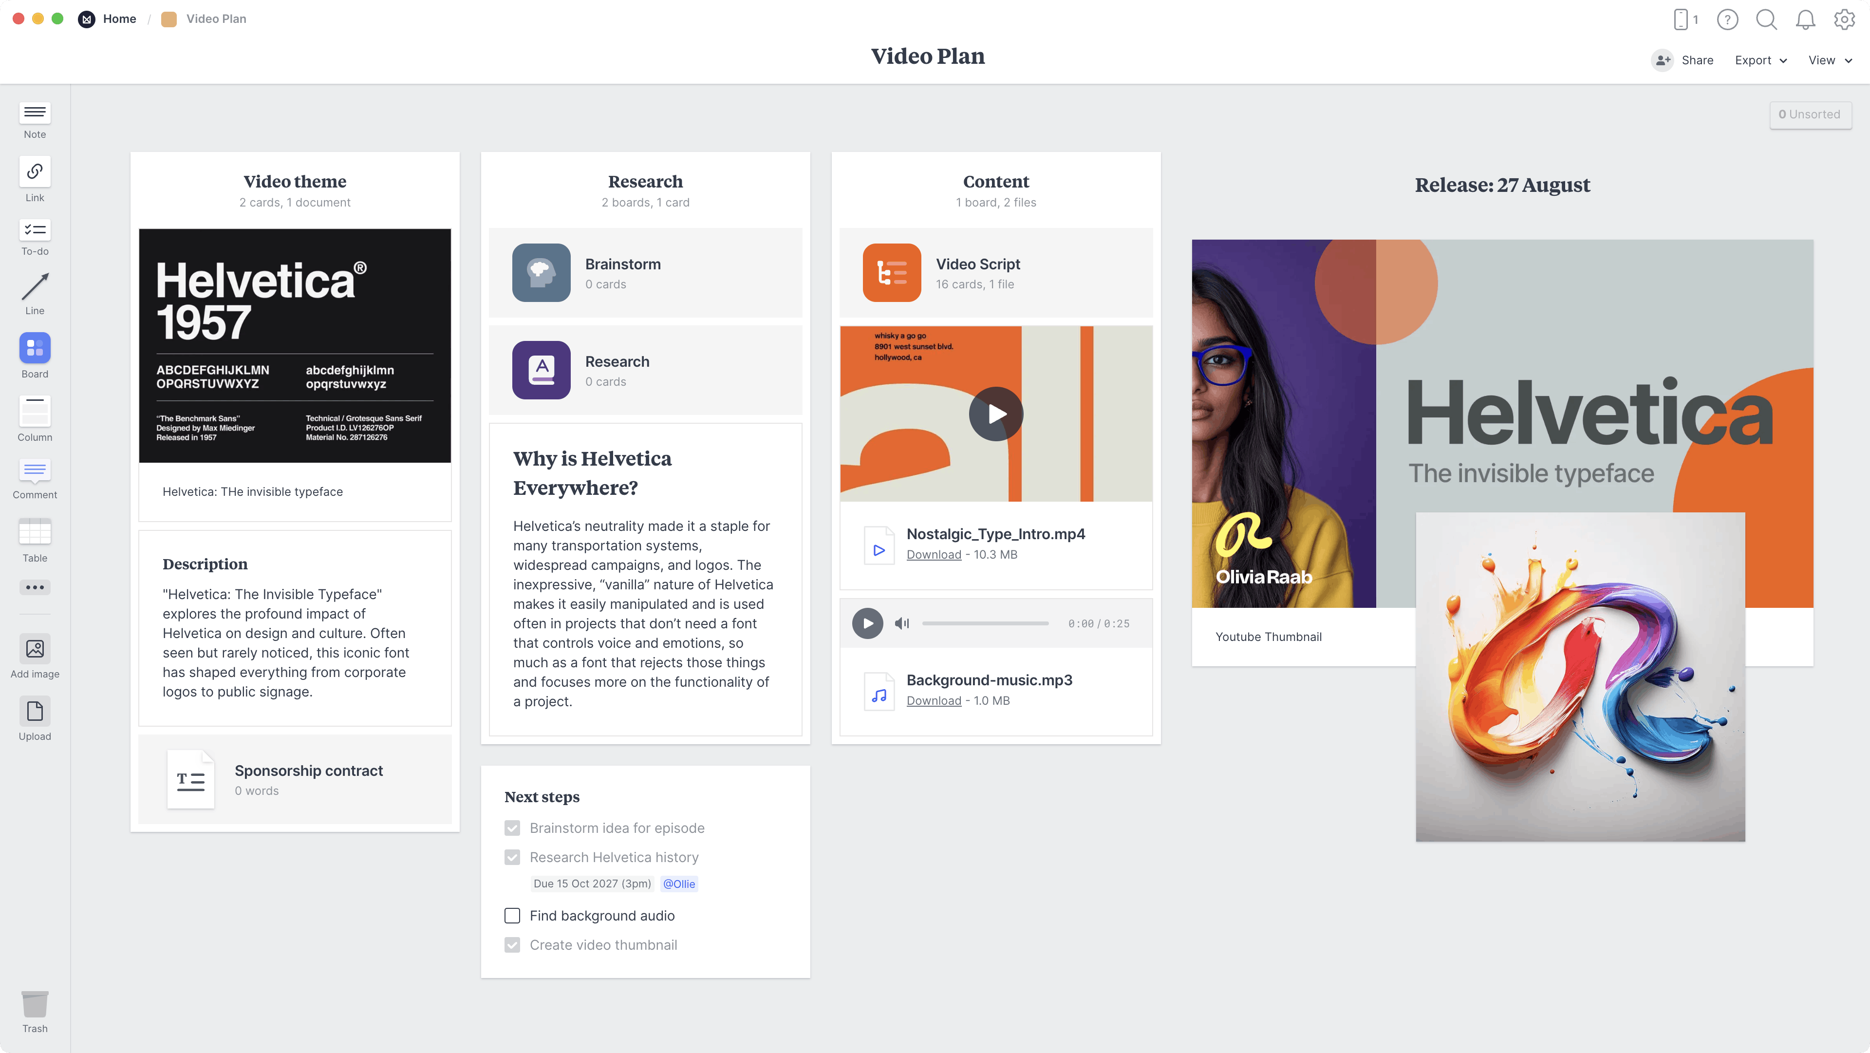This screenshot has width=1870, height=1053.
Task: Select the Board tool
Action: (35, 356)
